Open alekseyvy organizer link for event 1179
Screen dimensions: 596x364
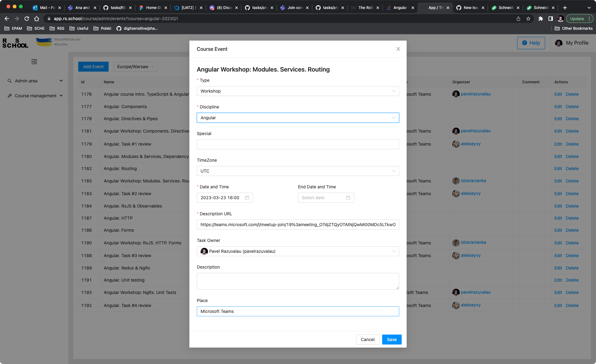click(471, 144)
